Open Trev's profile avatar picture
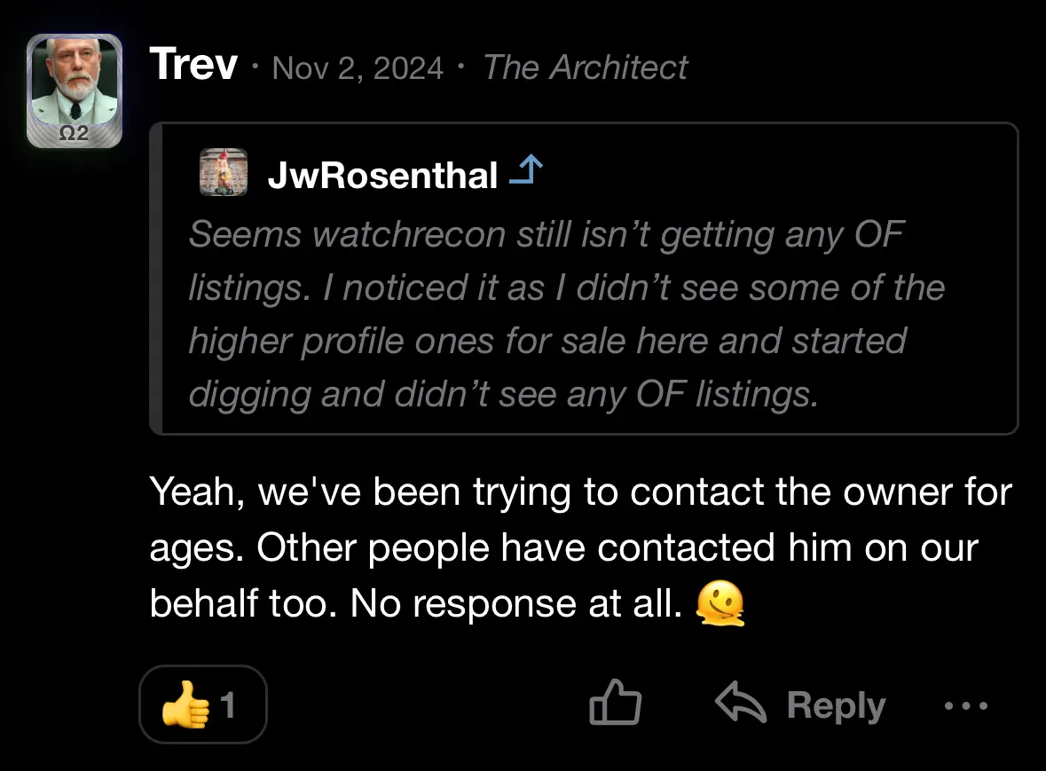 tap(75, 80)
